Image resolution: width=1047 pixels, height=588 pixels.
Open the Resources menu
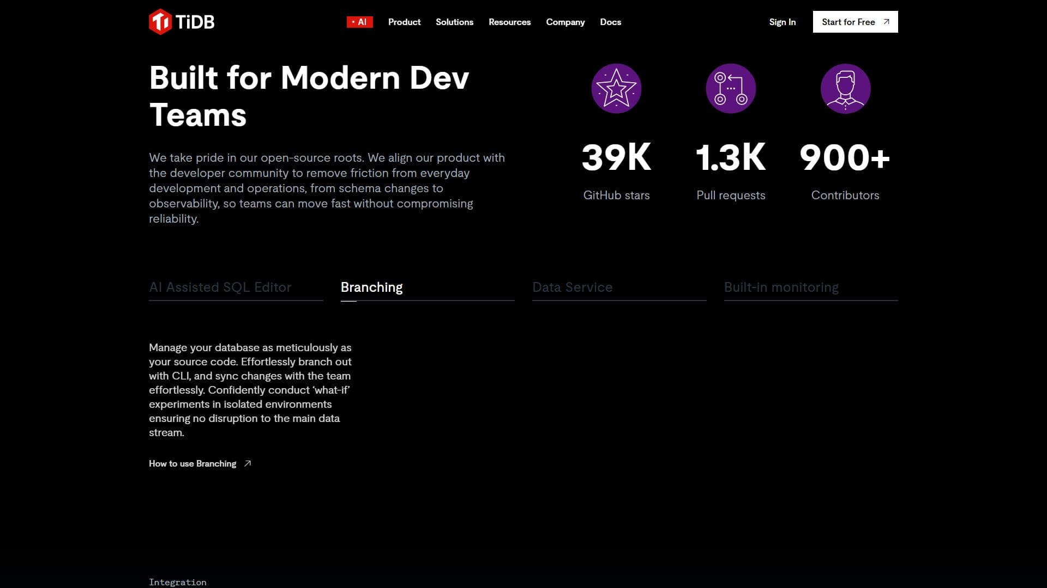pos(509,22)
